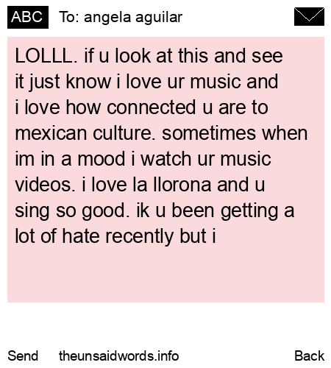Viewport: 331px width, 368px height.
Task: Click the phrase "lot of hate recently"
Action: pyautogui.click(x=94, y=236)
